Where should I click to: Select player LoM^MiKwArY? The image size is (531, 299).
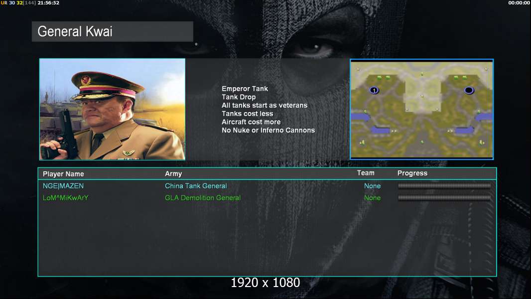click(x=65, y=198)
